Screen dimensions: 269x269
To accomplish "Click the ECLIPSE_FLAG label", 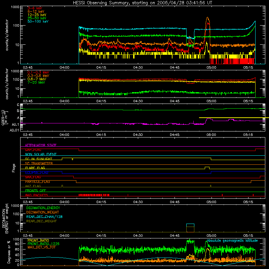I will (x=37, y=172).
